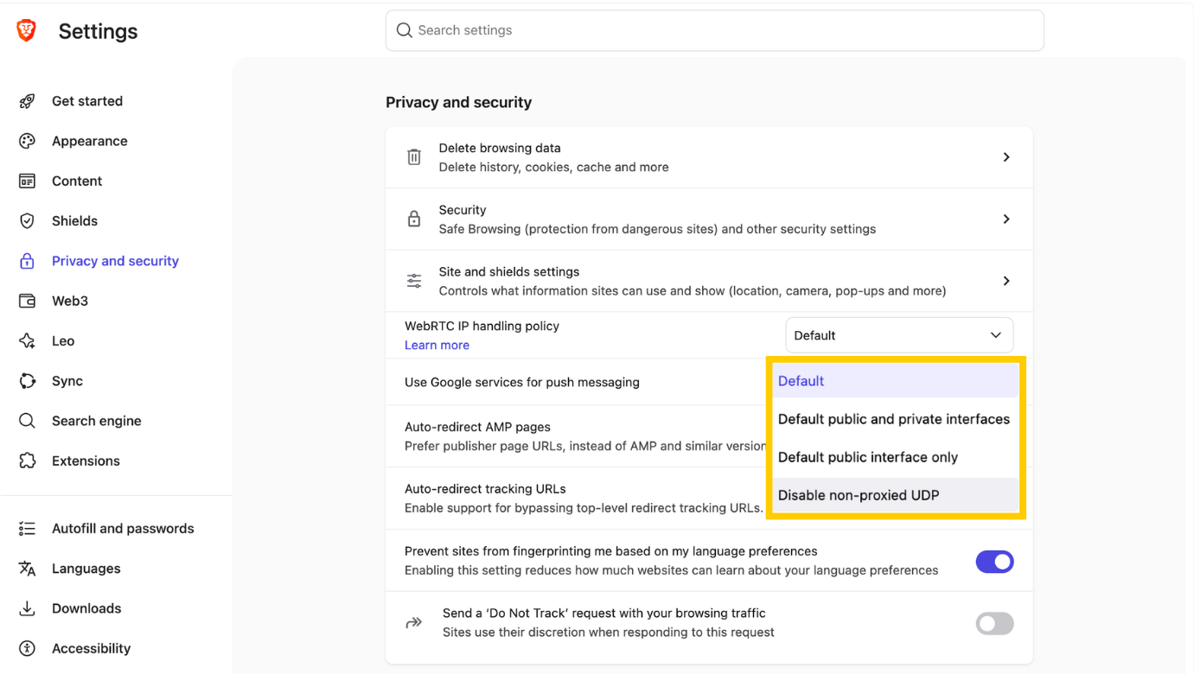This screenshot has width=1194, height=674.
Task: Click the Settings page title
Action: coord(98,31)
